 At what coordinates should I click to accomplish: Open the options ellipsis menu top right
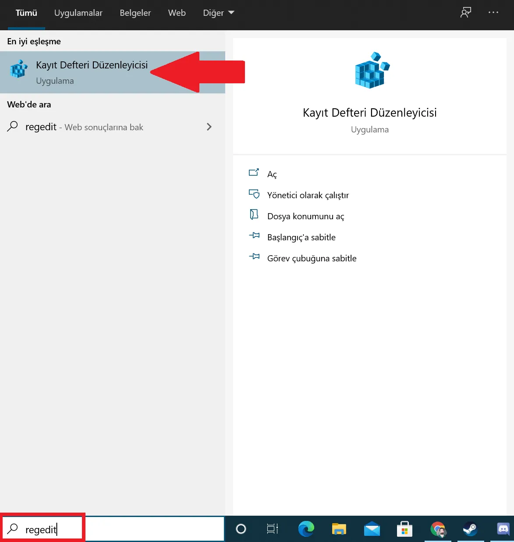493,13
